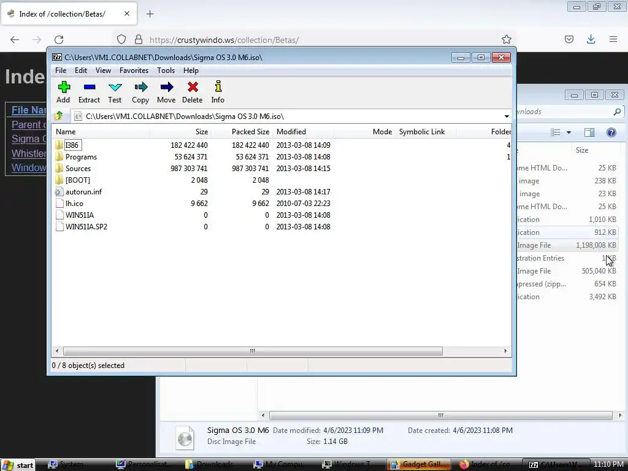Open the tracking protection shield icon
Image resolution: width=628 pixels, height=471 pixels.
click(x=121, y=40)
